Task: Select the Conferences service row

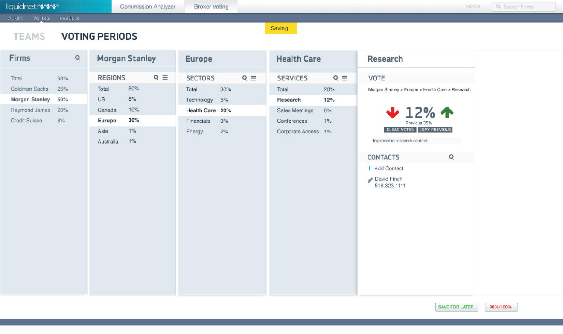Action: [x=313, y=121]
